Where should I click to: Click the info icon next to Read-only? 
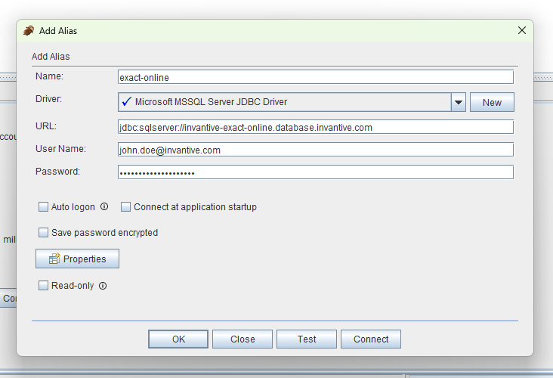tap(103, 286)
